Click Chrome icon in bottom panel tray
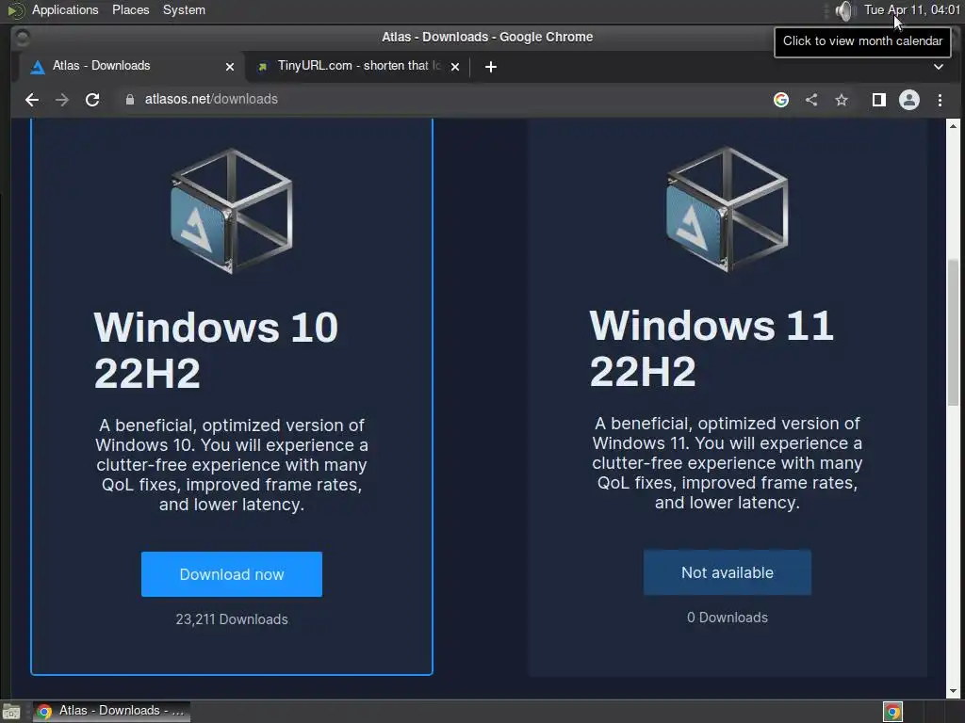Image resolution: width=965 pixels, height=723 pixels. pos(892,712)
